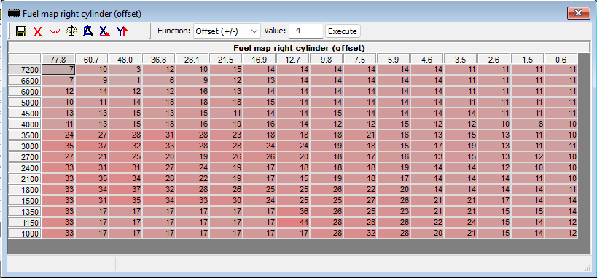Select the 3000 row cell showing 37
The image size is (597, 278).
click(x=92, y=146)
